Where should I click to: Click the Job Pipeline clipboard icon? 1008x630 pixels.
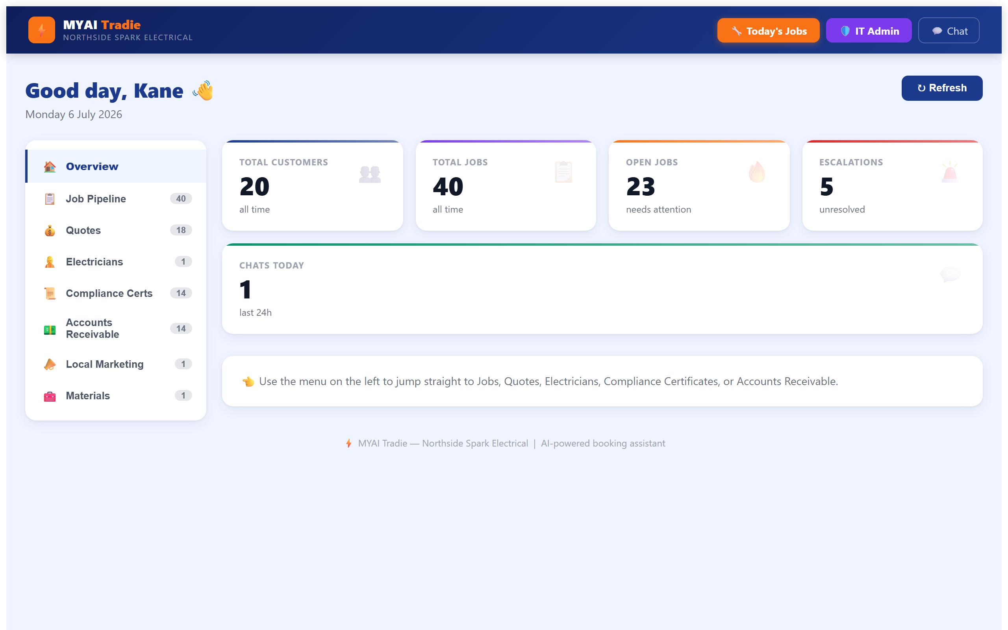pyautogui.click(x=50, y=199)
